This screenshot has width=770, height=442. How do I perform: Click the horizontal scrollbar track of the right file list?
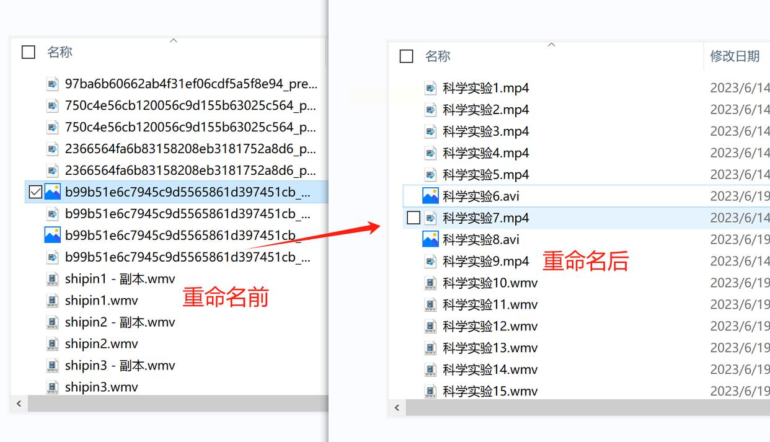point(588,408)
